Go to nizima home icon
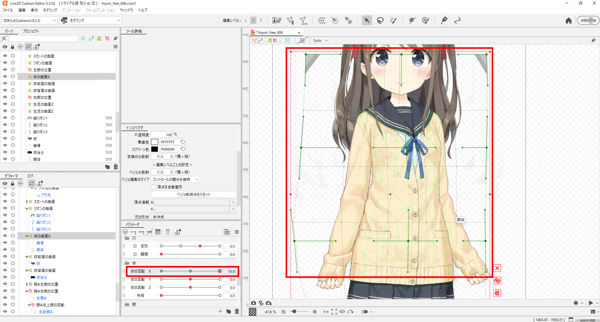600x322 pixels. pyautogui.click(x=569, y=20)
